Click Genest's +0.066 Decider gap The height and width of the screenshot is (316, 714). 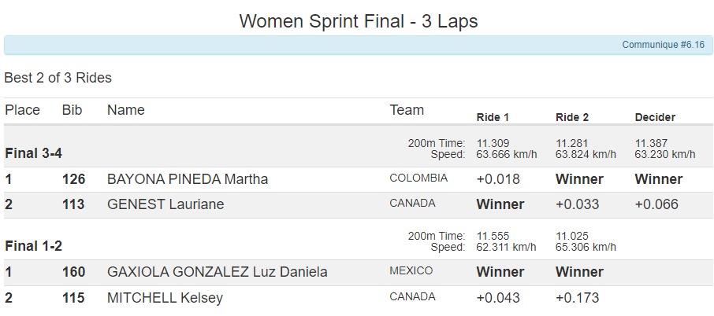click(656, 204)
